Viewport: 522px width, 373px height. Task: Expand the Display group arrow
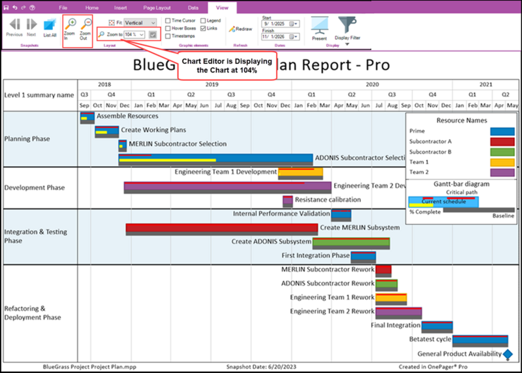(x=347, y=44)
